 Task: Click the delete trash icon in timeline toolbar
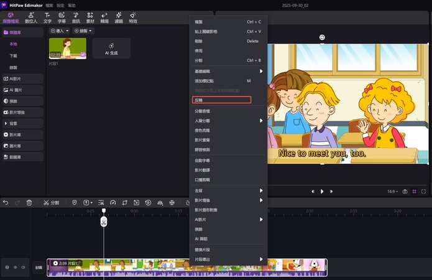click(x=29, y=203)
